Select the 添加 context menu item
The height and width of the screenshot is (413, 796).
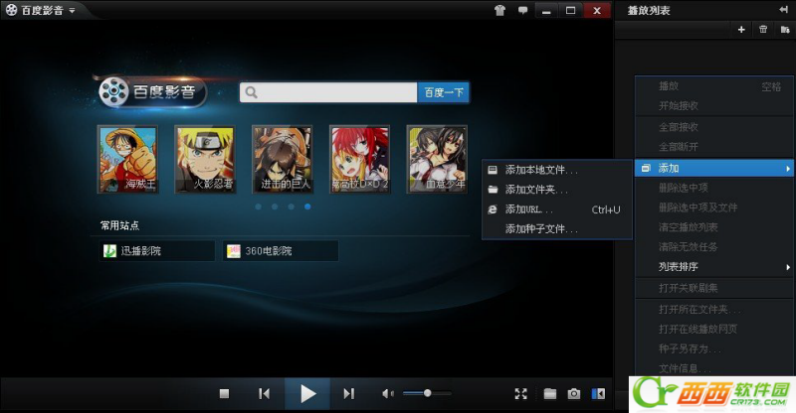(713, 168)
